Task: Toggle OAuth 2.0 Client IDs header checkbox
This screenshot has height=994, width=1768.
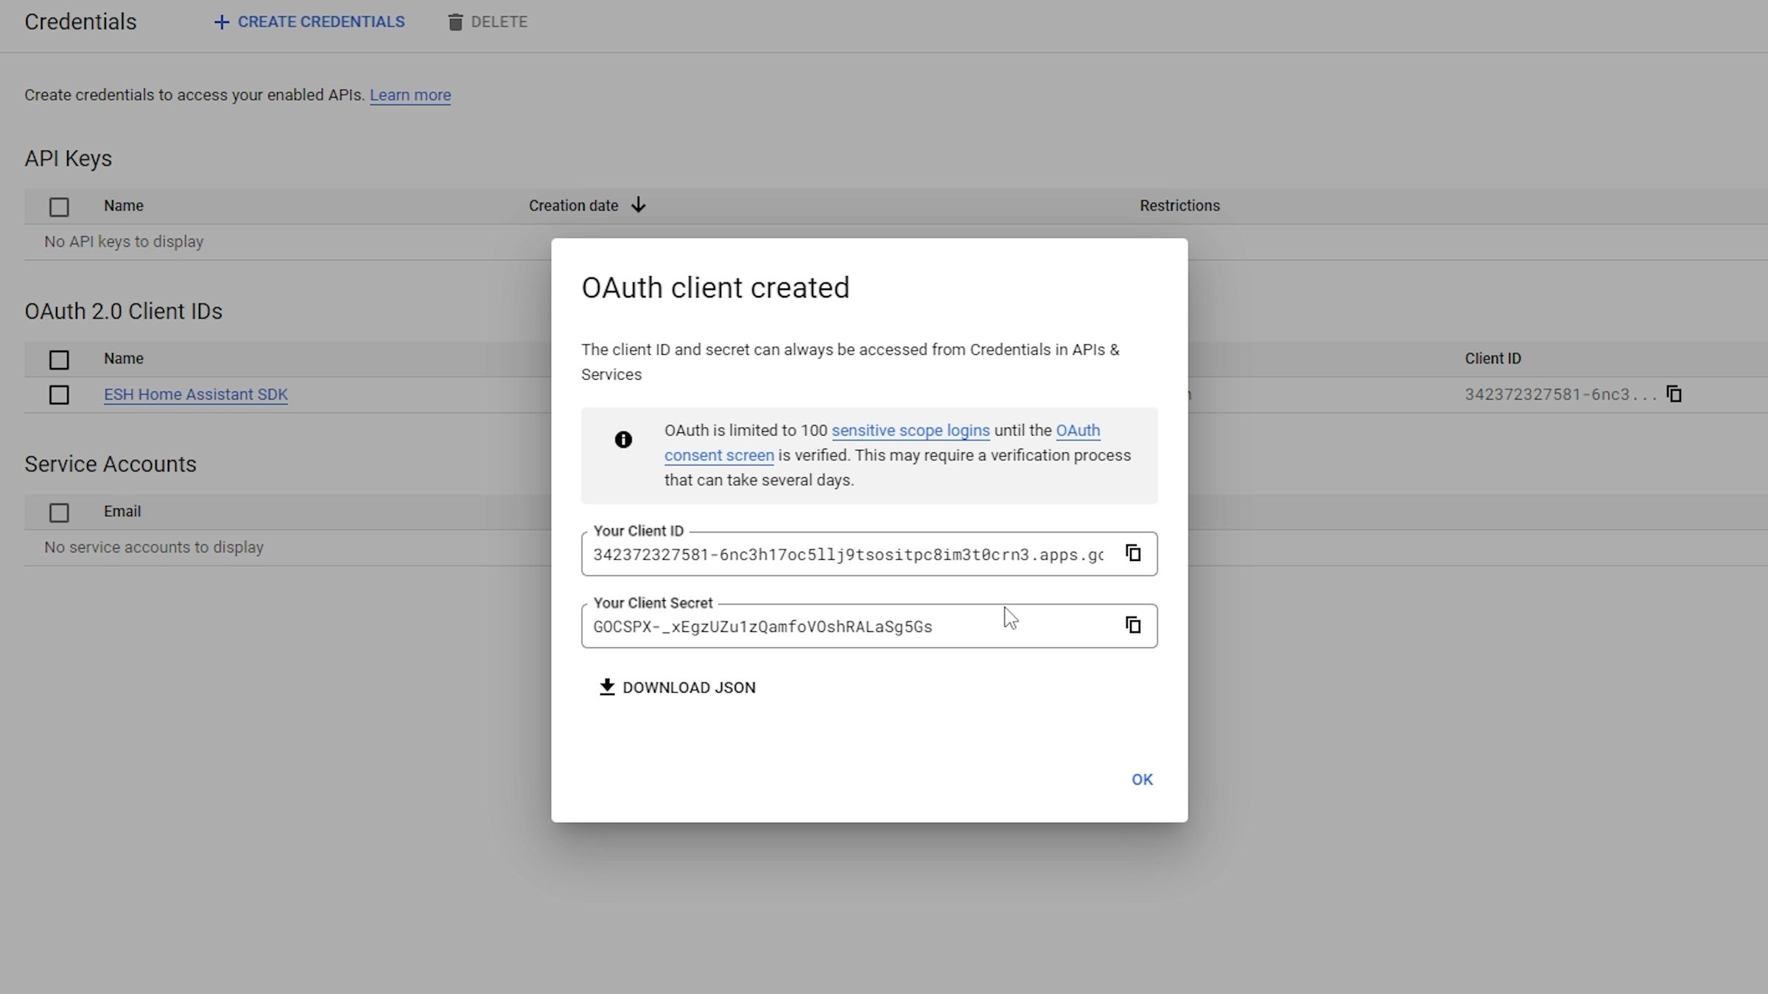Action: pos(59,359)
